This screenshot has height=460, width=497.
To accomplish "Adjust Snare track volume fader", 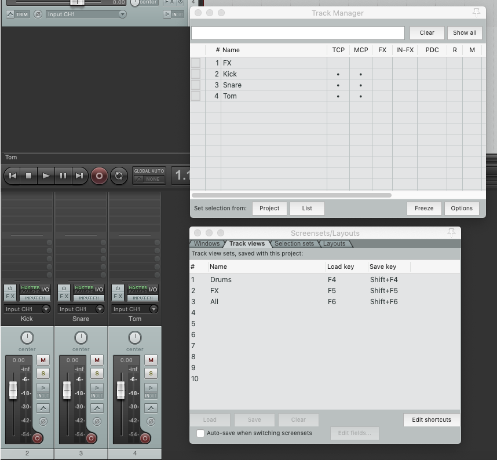I will click(67, 390).
